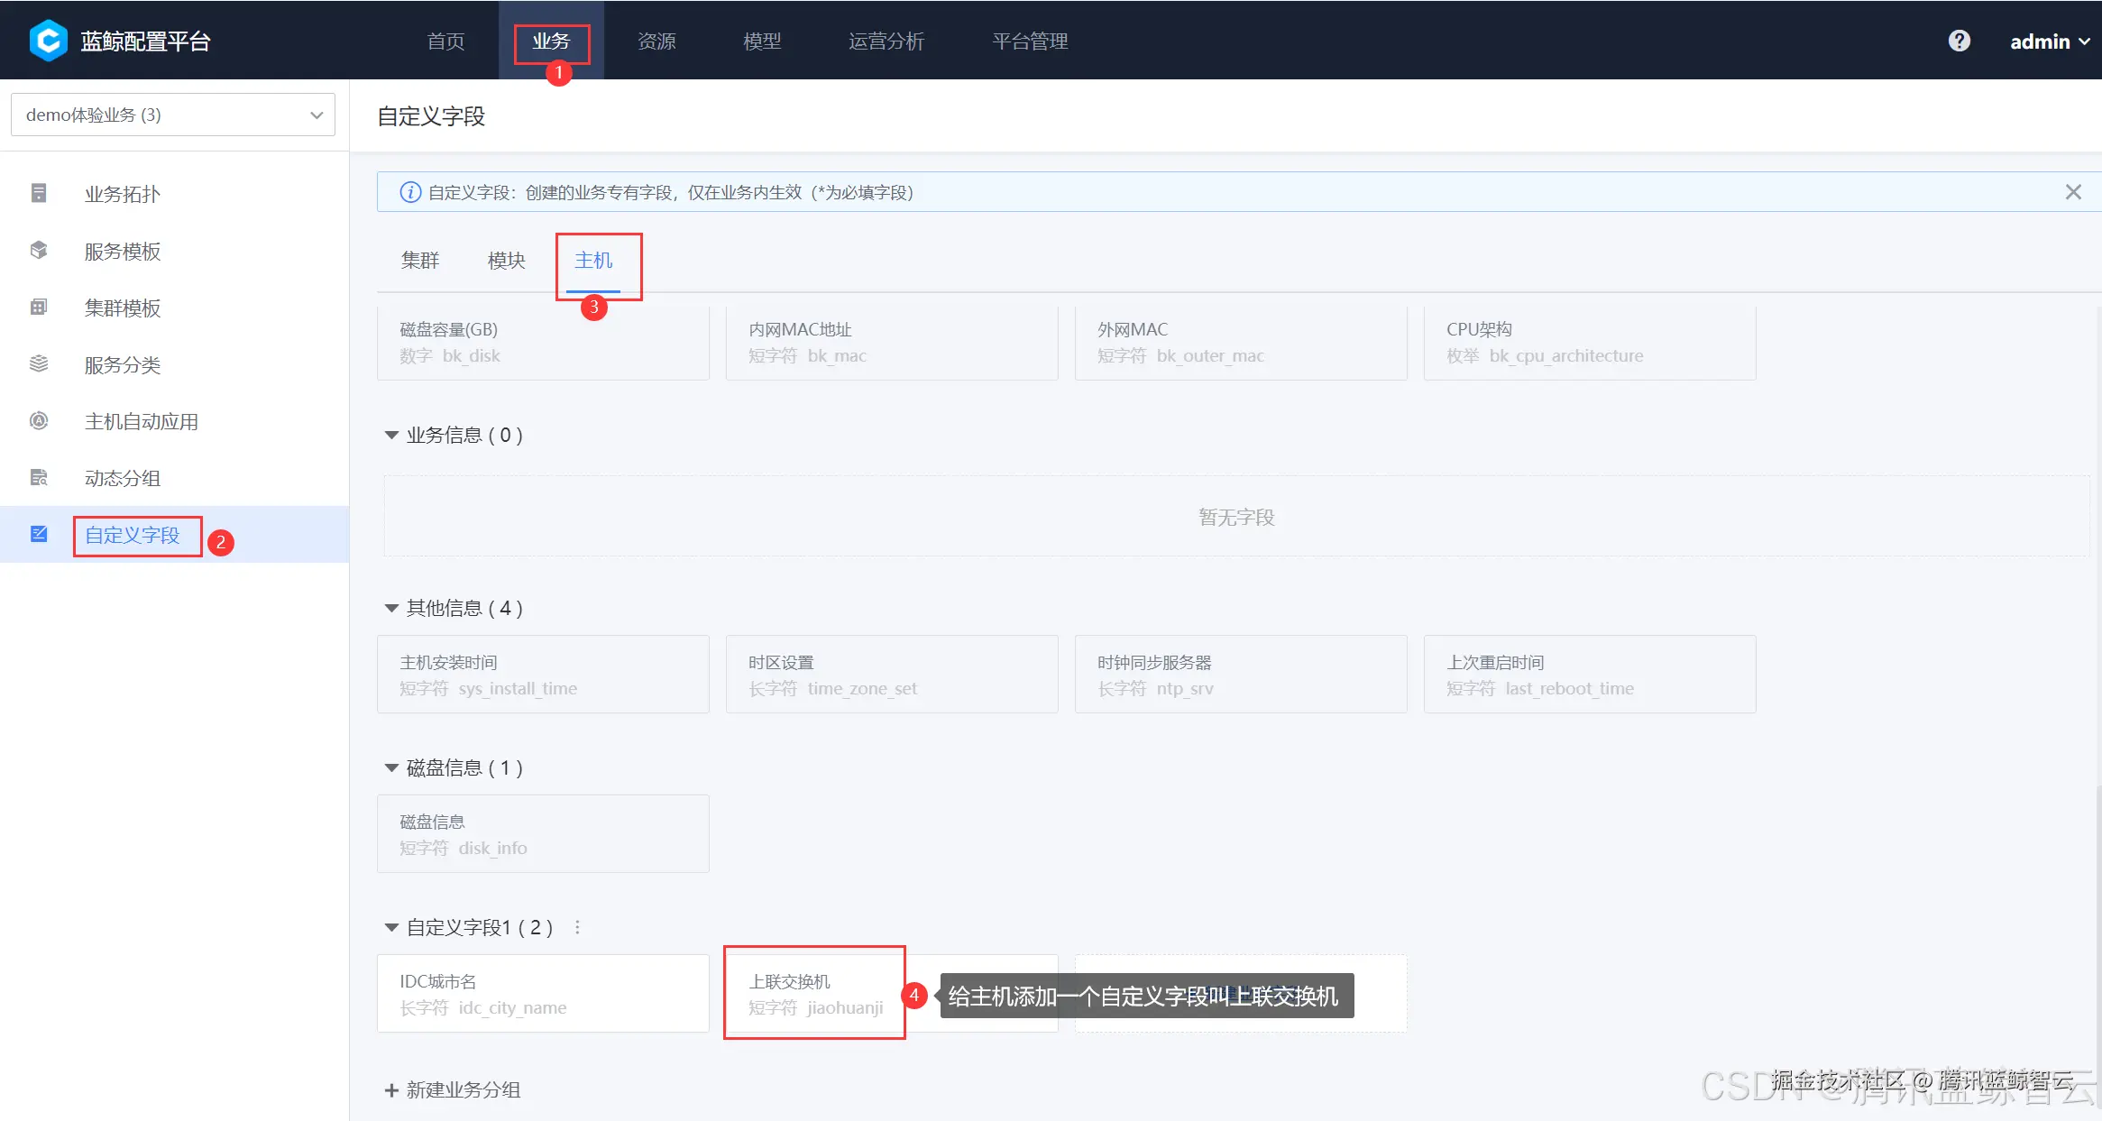Viewport: 2102px width, 1121px height.
Task: Collapse the 业务信息 group
Action: pyautogui.click(x=391, y=435)
